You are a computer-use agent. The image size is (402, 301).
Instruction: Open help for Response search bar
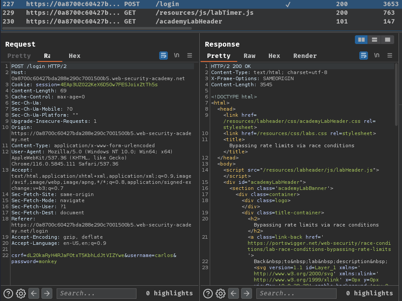coord(208,293)
